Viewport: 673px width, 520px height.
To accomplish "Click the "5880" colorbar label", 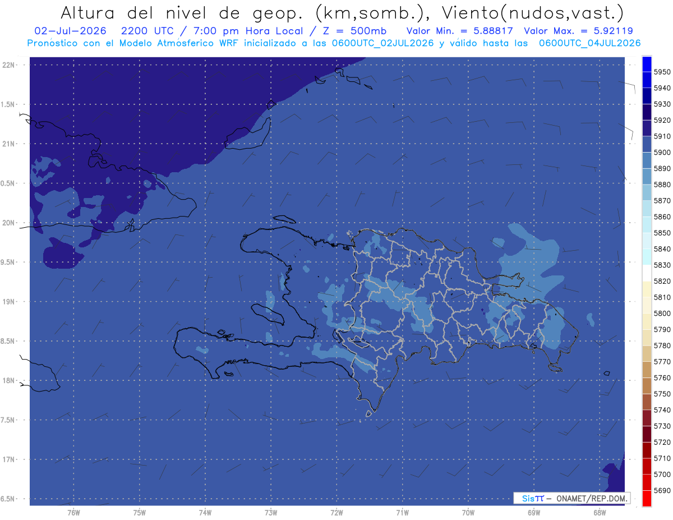I will pyautogui.click(x=662, y=185).
